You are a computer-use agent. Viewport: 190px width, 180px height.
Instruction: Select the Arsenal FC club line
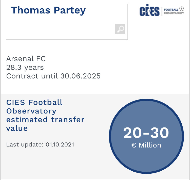coord(26,59)
